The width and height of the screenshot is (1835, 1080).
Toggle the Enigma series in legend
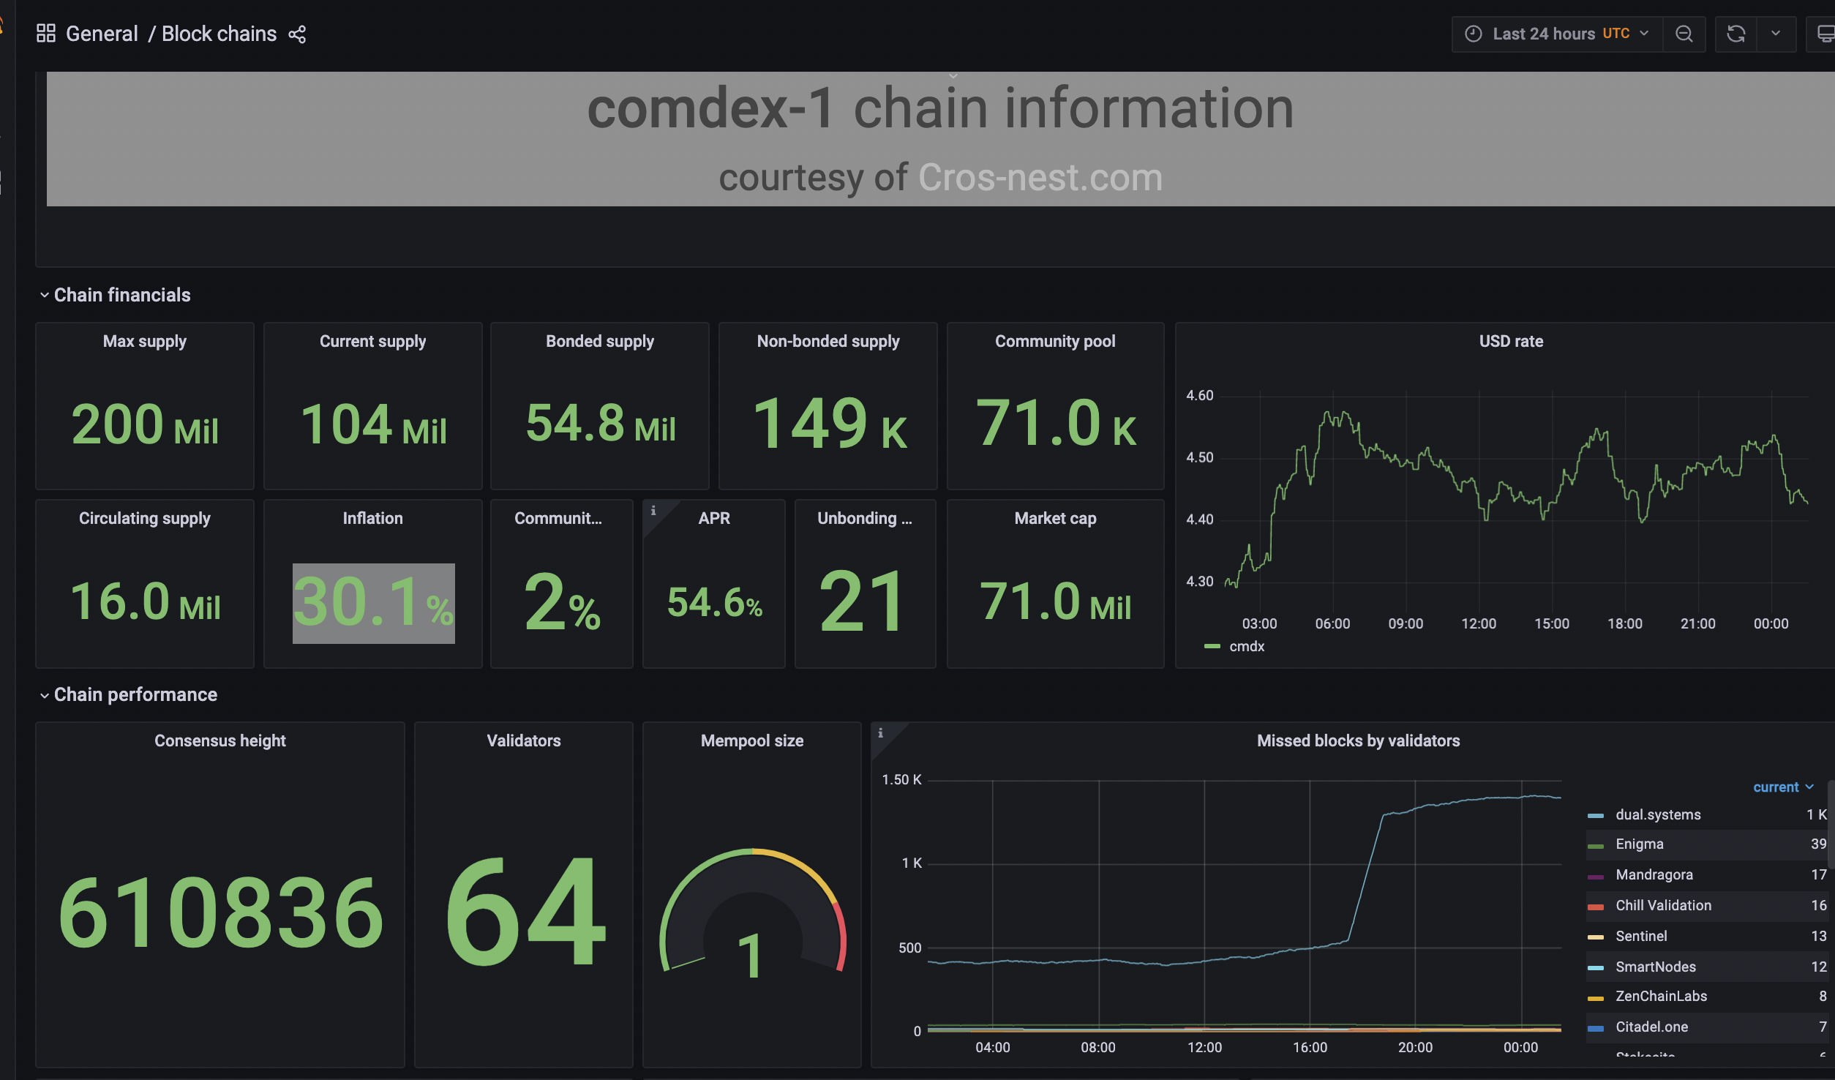coord(1639,844)
